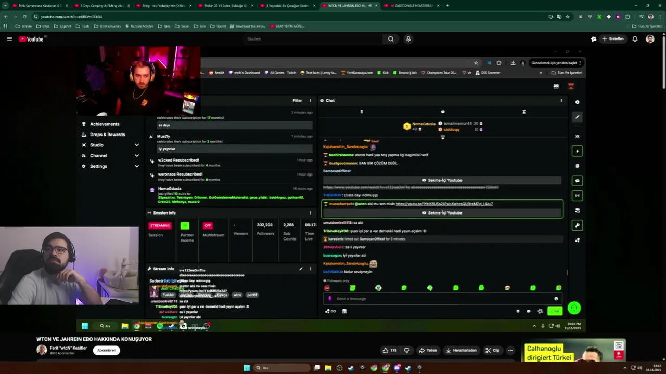Go to the YouTube home logo
666x374 pixels.
click(x=31, y=39)
